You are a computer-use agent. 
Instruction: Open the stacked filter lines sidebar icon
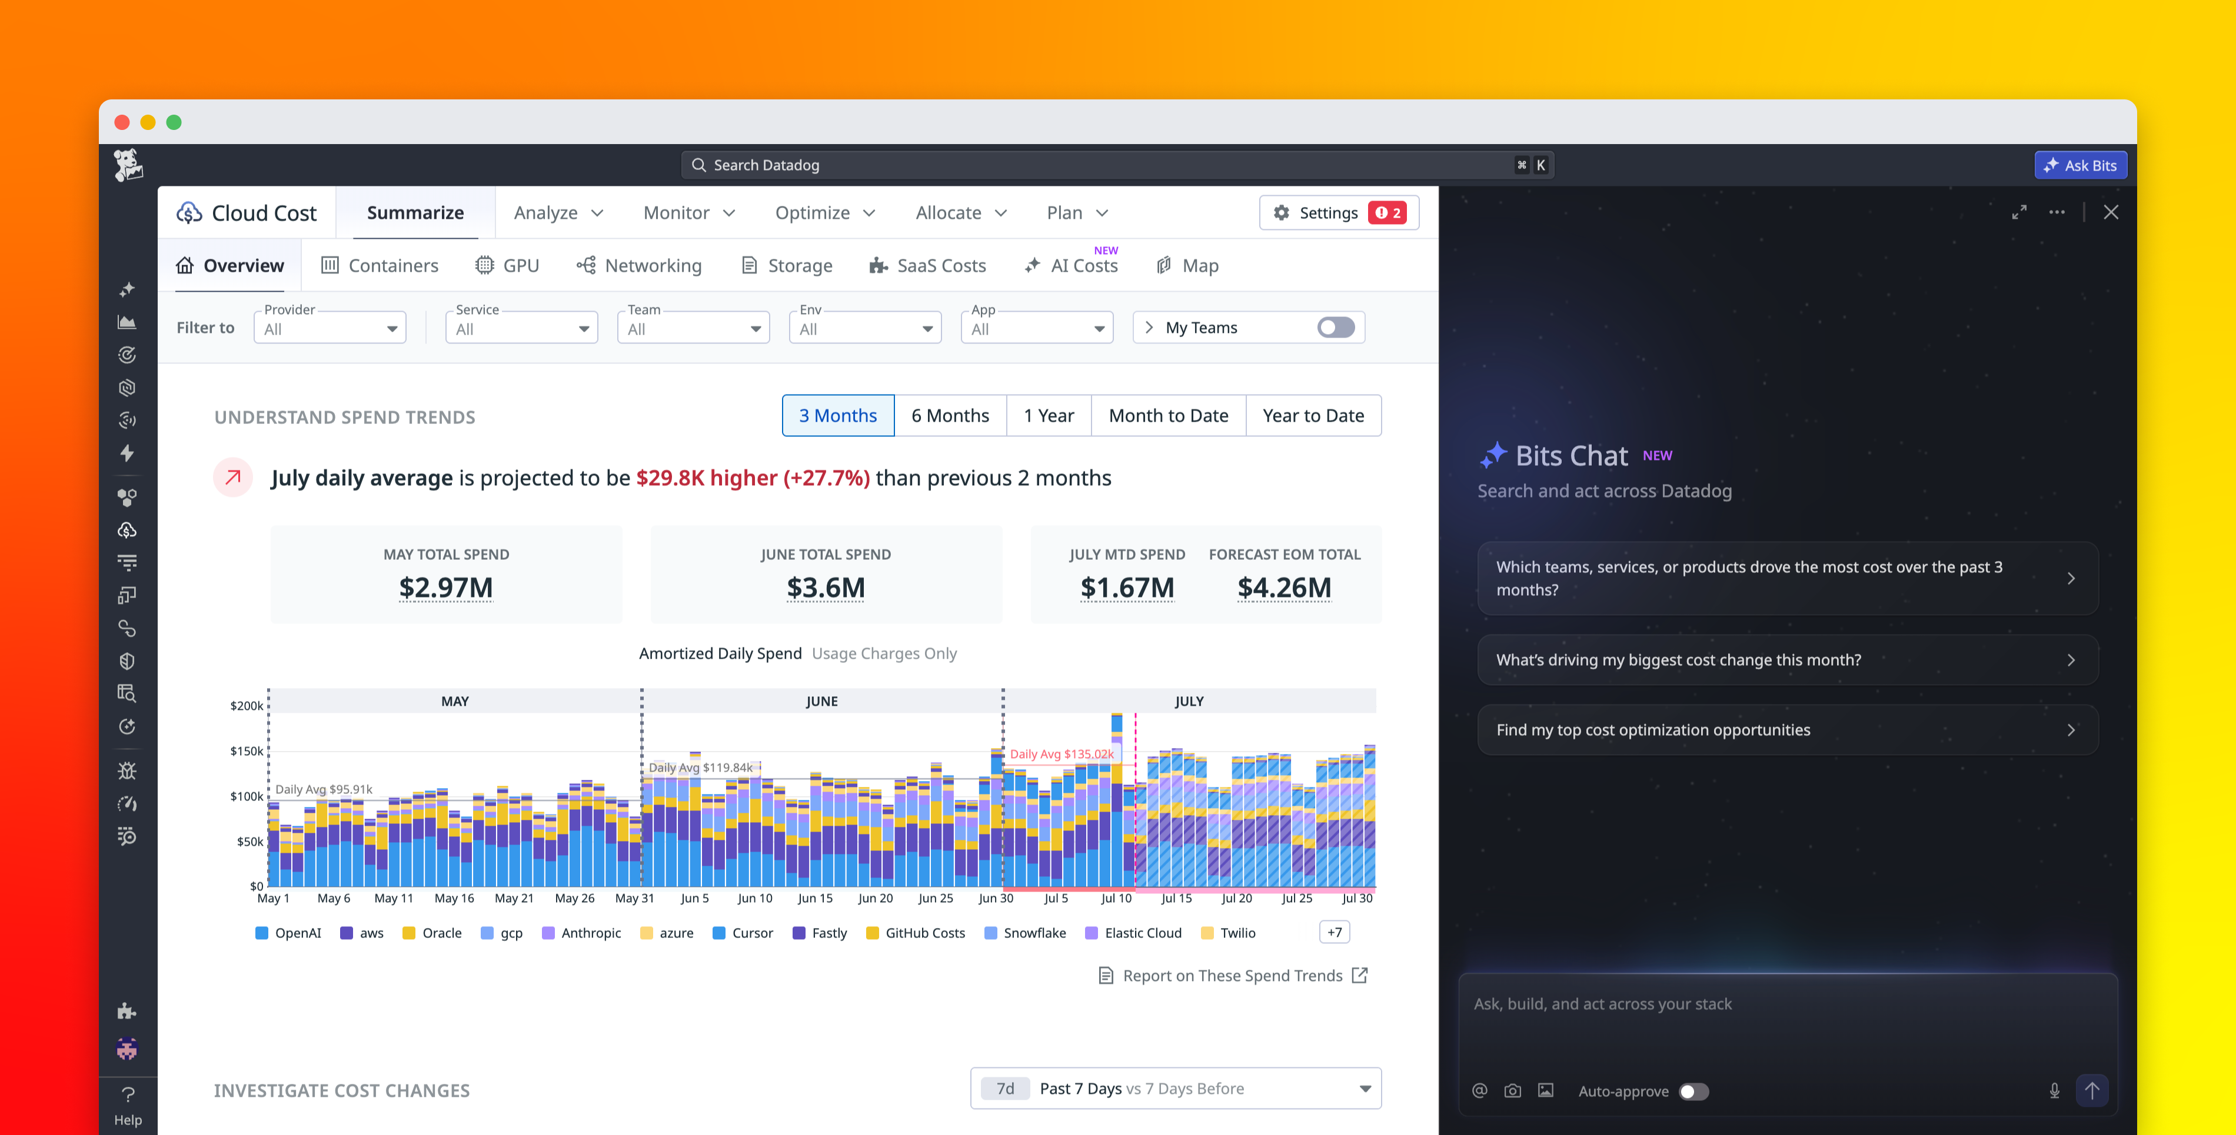(x=127, y=562)
